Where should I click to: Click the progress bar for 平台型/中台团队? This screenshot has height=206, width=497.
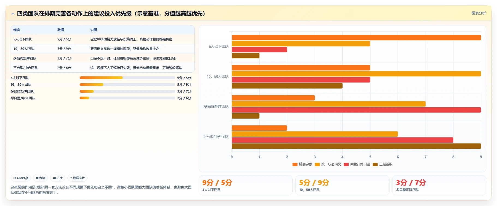(x=127, y=98)
